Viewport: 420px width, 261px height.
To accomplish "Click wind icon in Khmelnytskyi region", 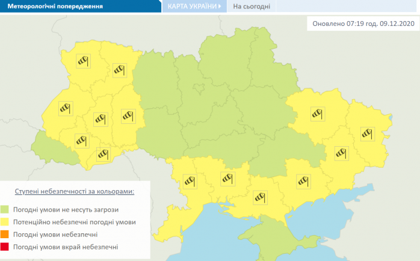I will [128, 115].
